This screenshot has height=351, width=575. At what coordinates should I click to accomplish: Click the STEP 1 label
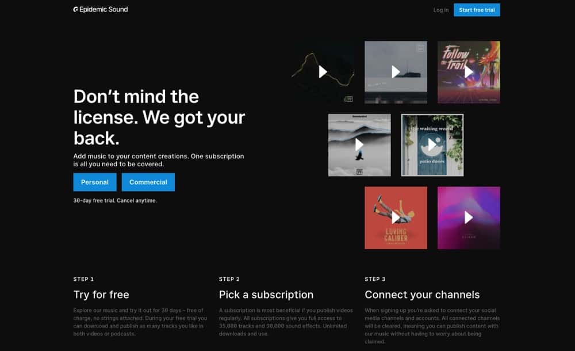[83, 279]
